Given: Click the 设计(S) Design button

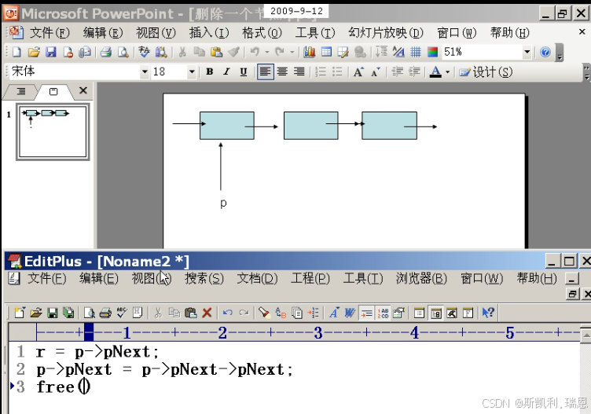Looking at the screenshot, I should (486, 72).
